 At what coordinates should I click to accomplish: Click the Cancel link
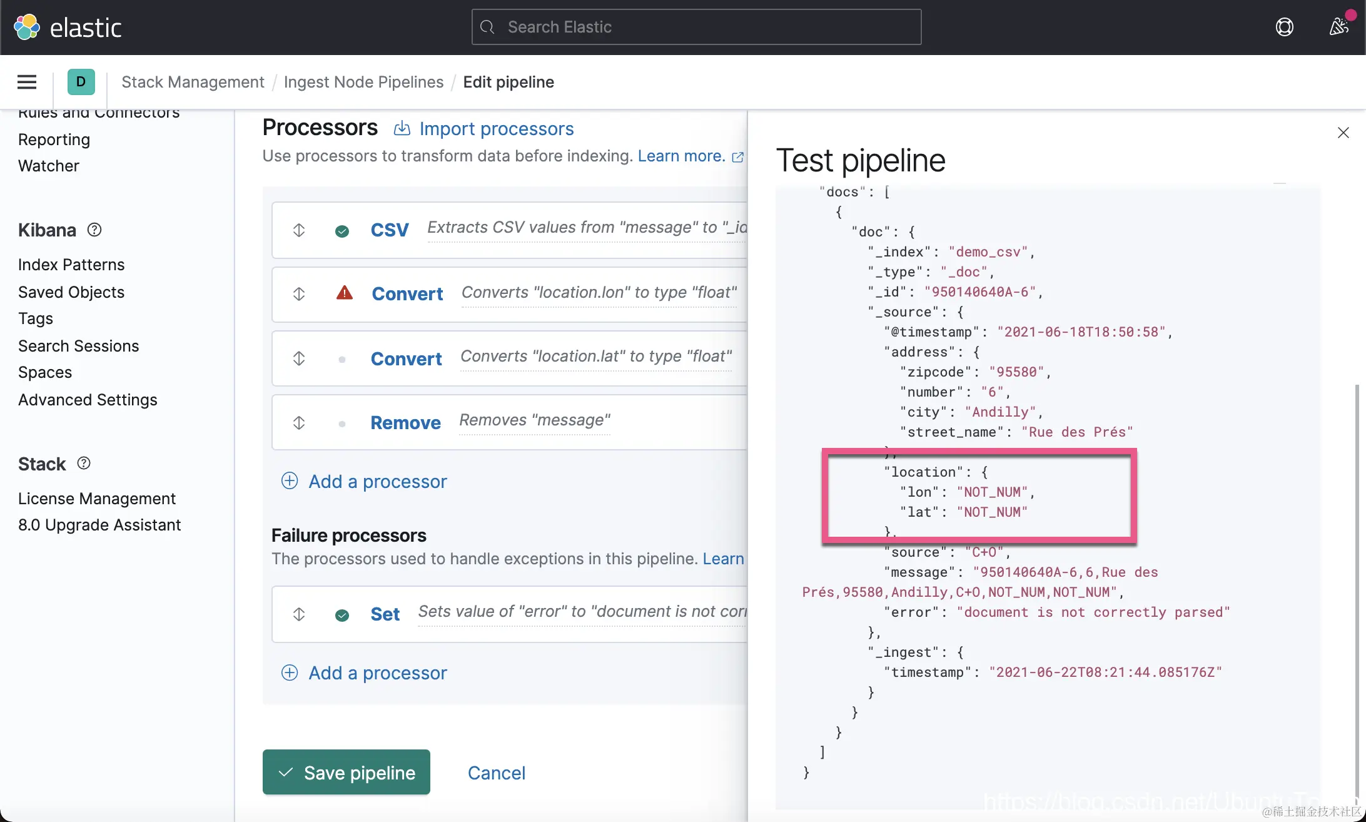pyautogui.click(x=497, y=773)
